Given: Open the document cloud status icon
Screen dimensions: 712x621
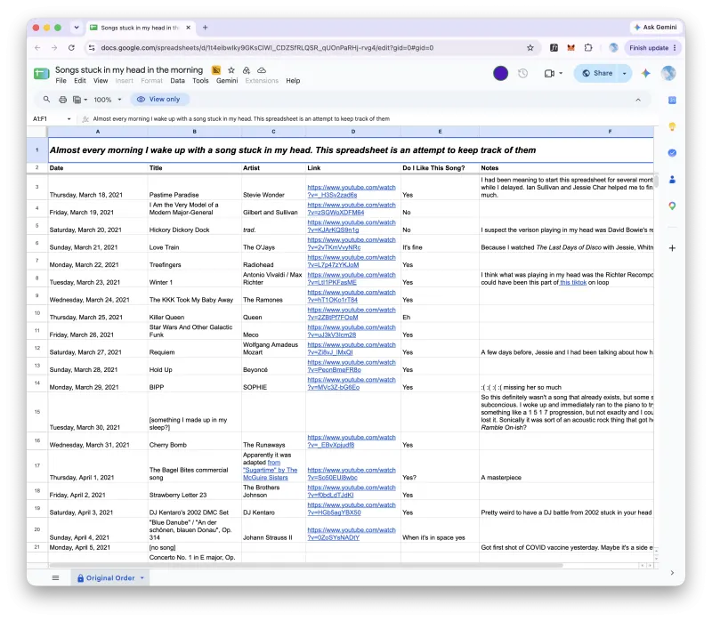Looking at the screenshot, I should 262,70.
